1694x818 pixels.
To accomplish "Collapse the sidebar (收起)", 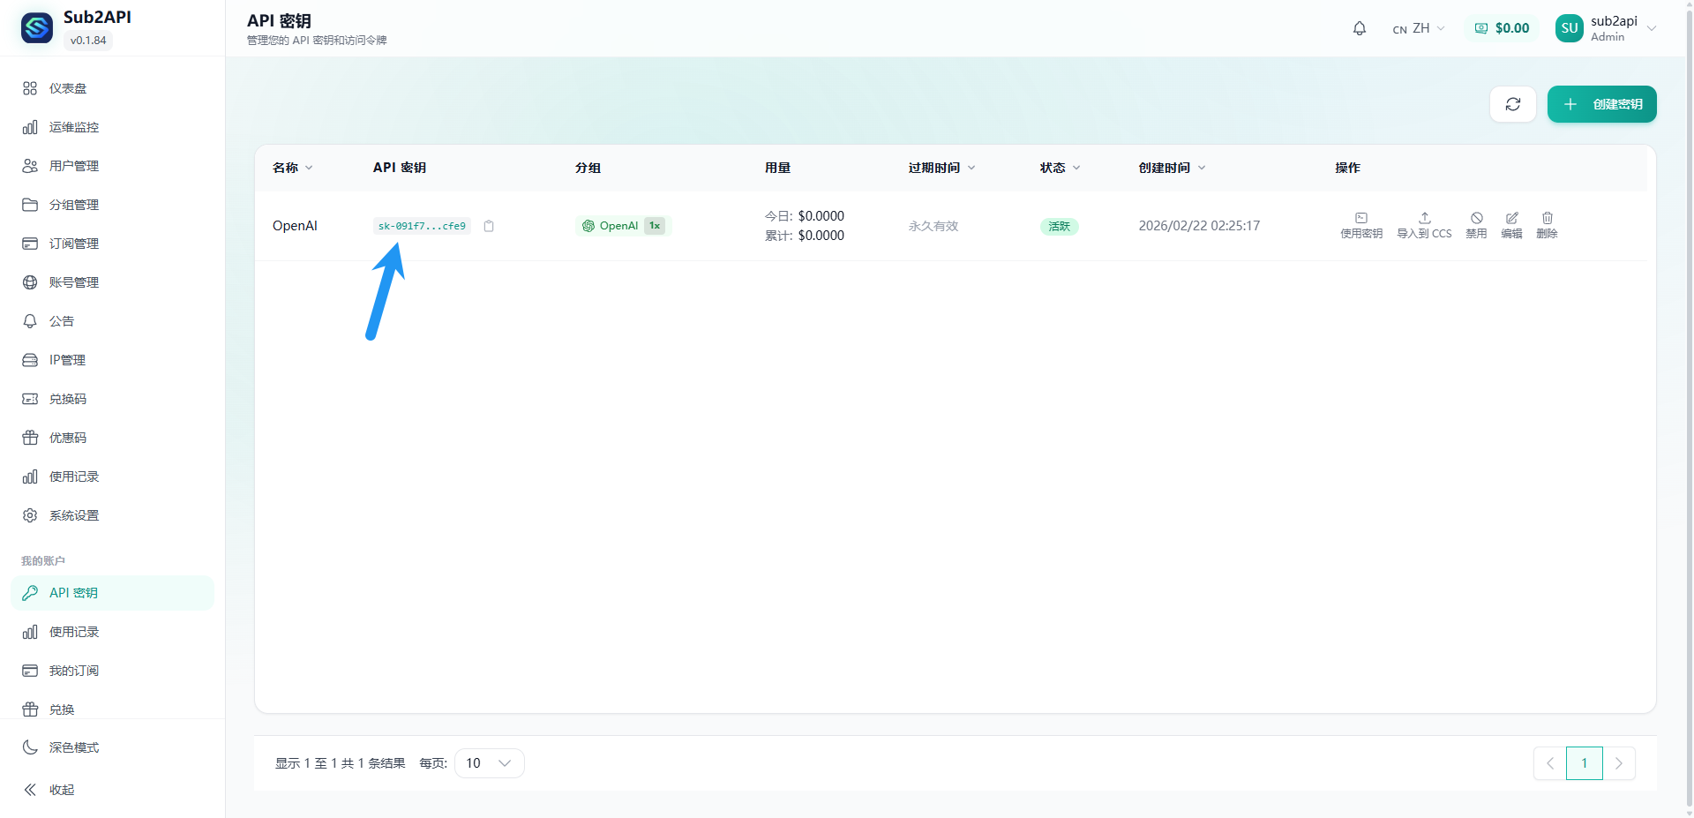I will click(x=62, y=790).
